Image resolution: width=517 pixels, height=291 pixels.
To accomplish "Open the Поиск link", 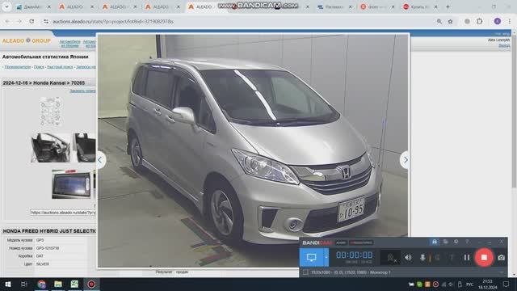I will (x=39, y=67).
